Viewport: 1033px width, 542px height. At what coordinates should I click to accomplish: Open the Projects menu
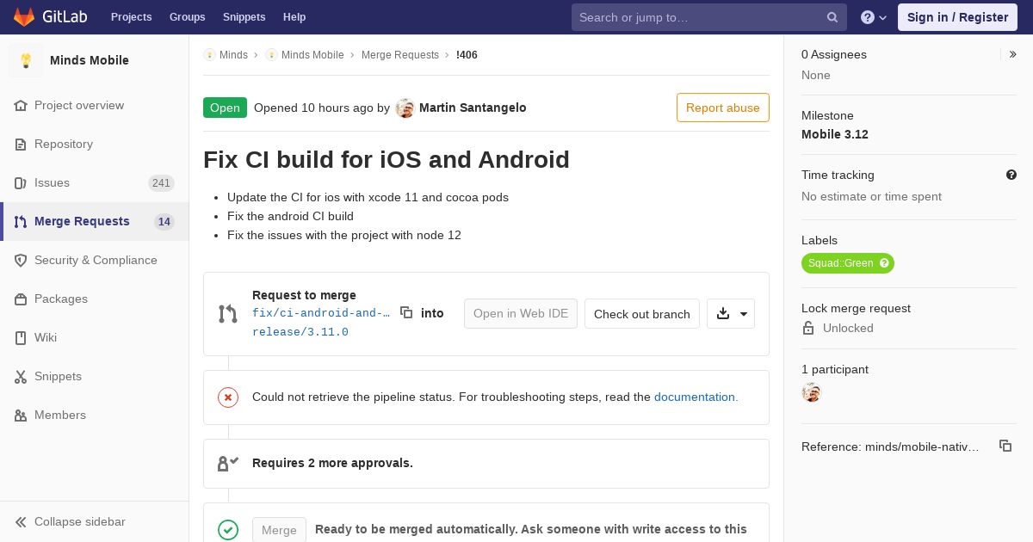click(x=131, y=17)
